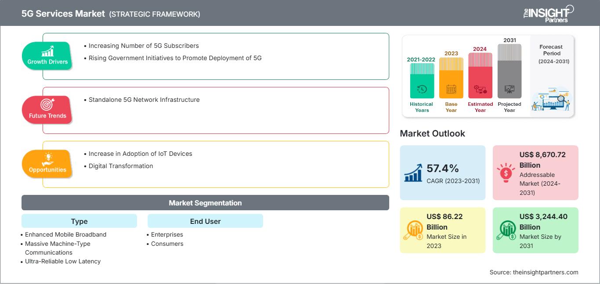Click the Market Segmentation header bar

(205, 203)
